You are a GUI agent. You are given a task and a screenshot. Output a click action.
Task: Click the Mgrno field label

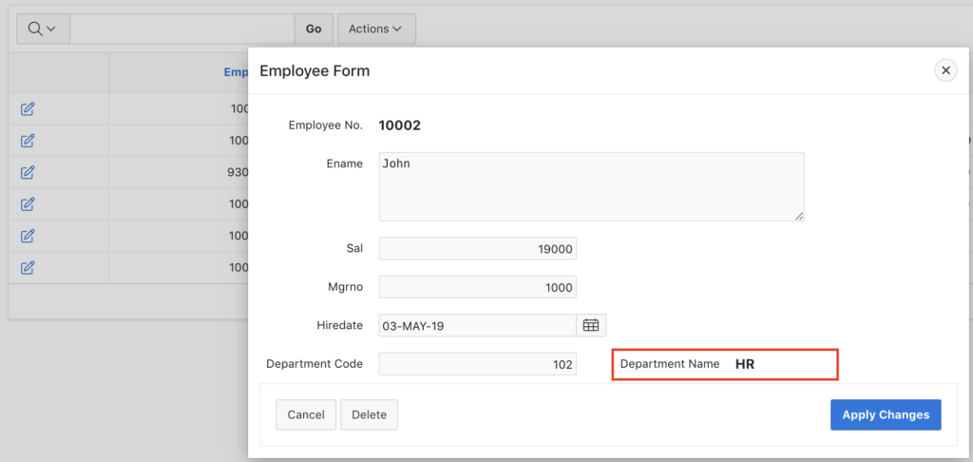[x=346, y=287]
